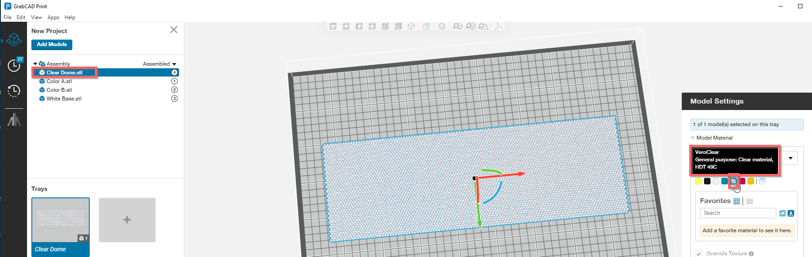Viewport: 812px width, 257px height.
Task: Click the zoom to tray icon
Action: tap(483, 27)
